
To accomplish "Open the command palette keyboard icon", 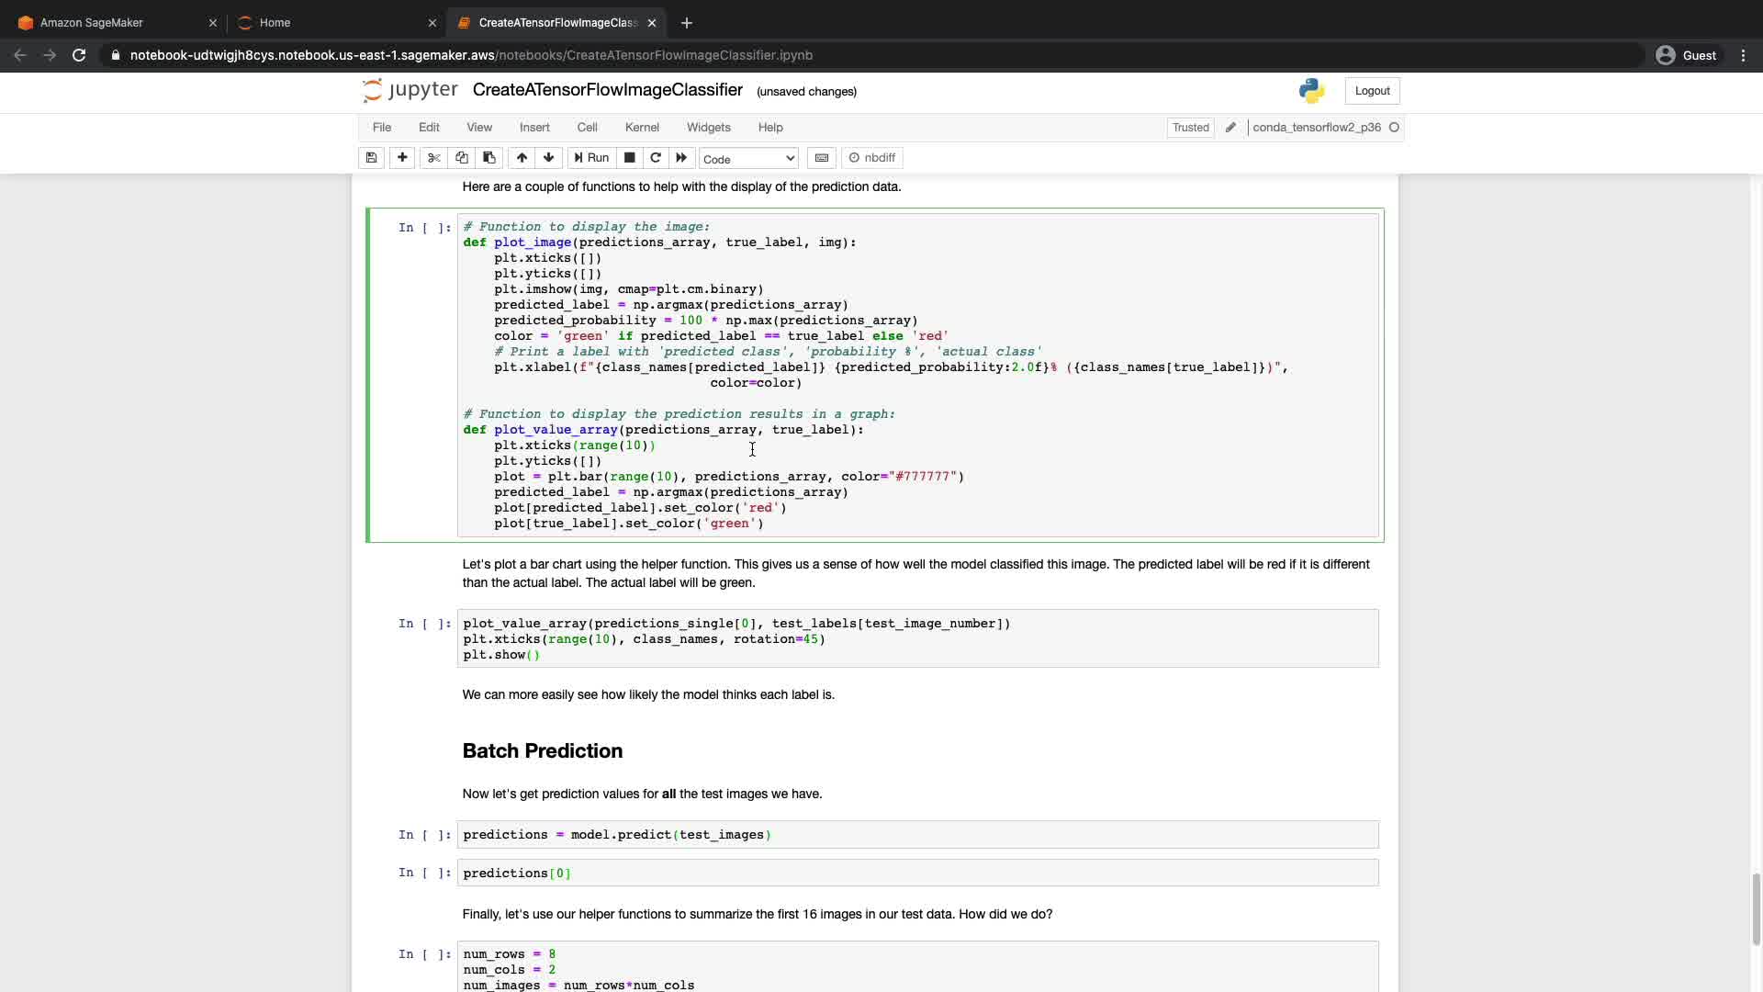I will [x=822, y=158].
